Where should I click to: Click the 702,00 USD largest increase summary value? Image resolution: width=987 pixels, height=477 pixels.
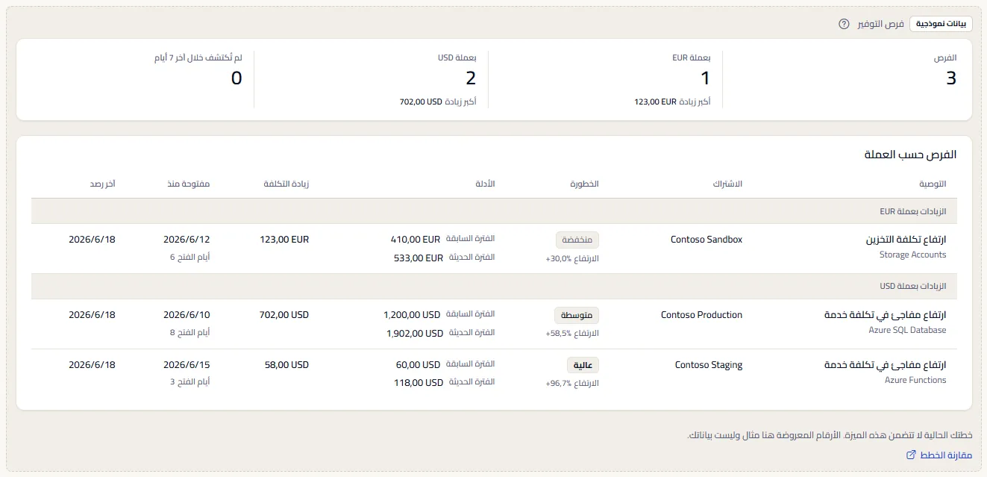(421, 102)
